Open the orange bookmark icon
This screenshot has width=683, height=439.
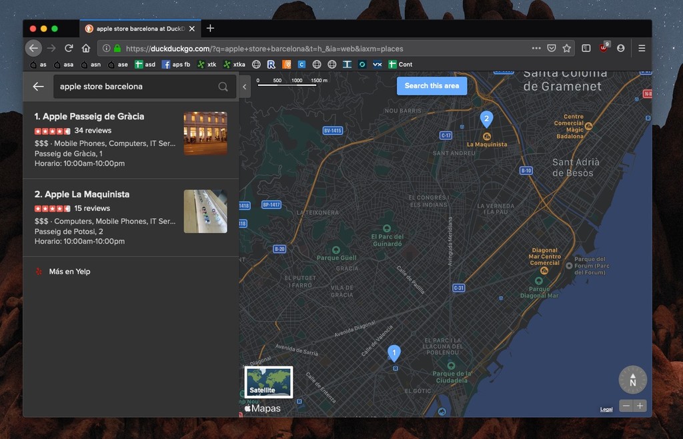click(x=286, y=65)
